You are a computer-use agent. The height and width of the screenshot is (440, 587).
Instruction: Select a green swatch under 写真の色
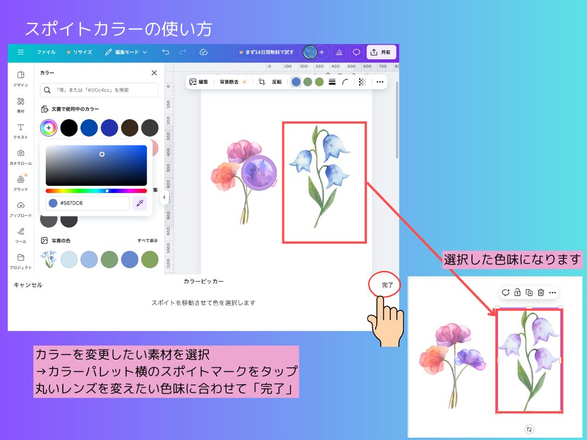[x=110, y=259]
